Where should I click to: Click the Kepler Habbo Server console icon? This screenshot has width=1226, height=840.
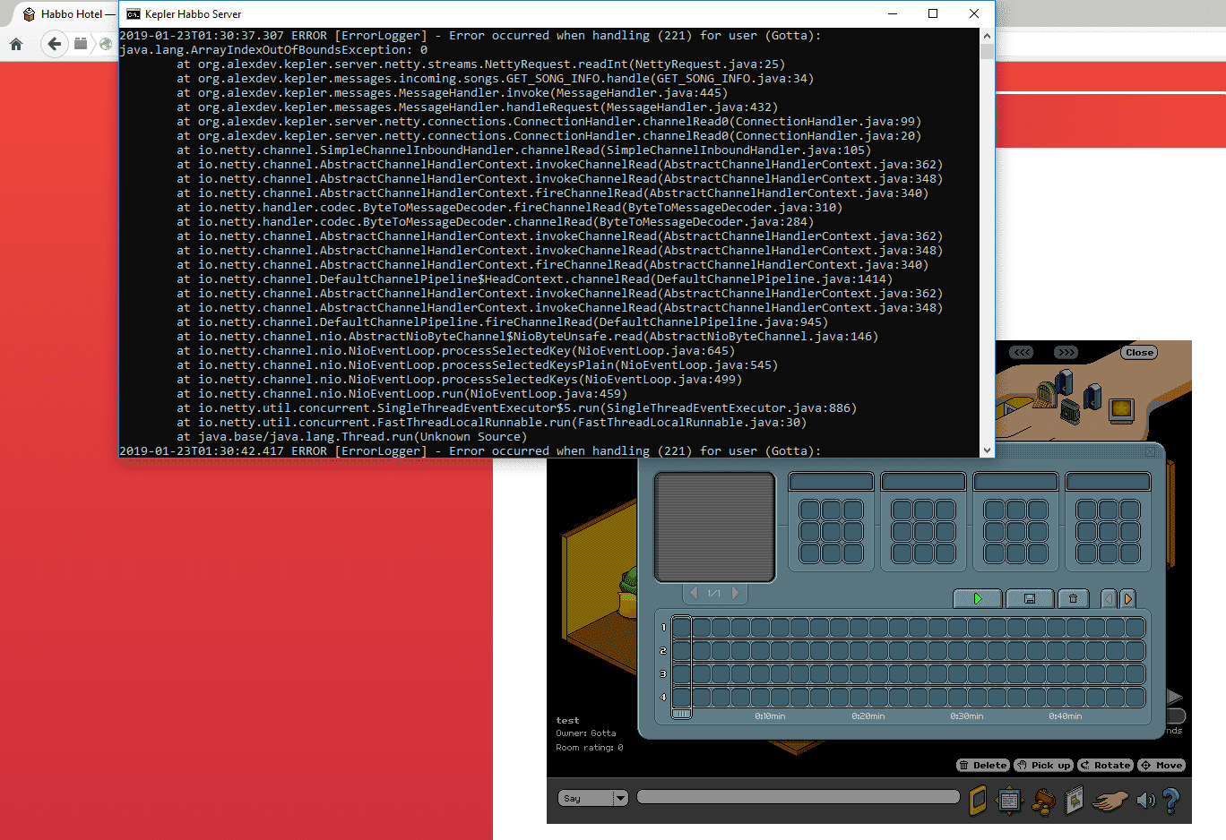[x=134, y=14]
